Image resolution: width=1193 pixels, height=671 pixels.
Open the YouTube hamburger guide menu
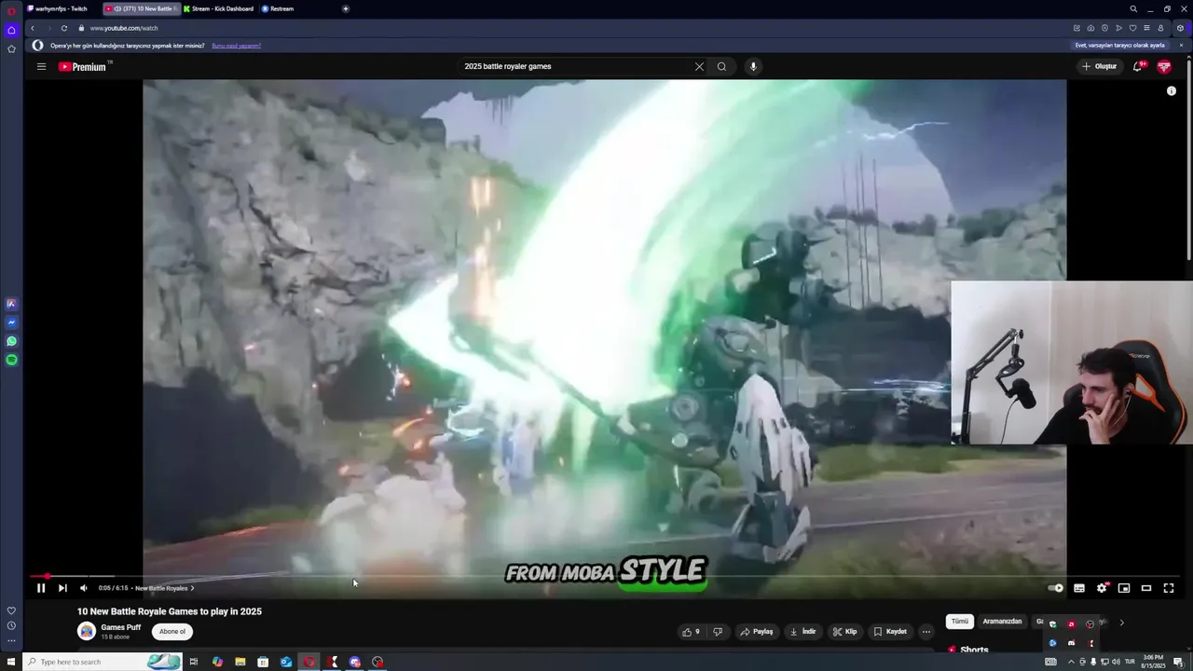click(41, 66)
